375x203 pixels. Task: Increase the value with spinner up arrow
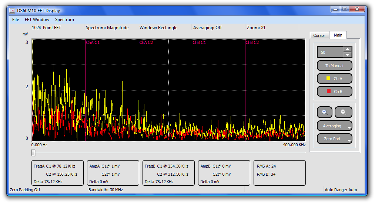[347, 49]
